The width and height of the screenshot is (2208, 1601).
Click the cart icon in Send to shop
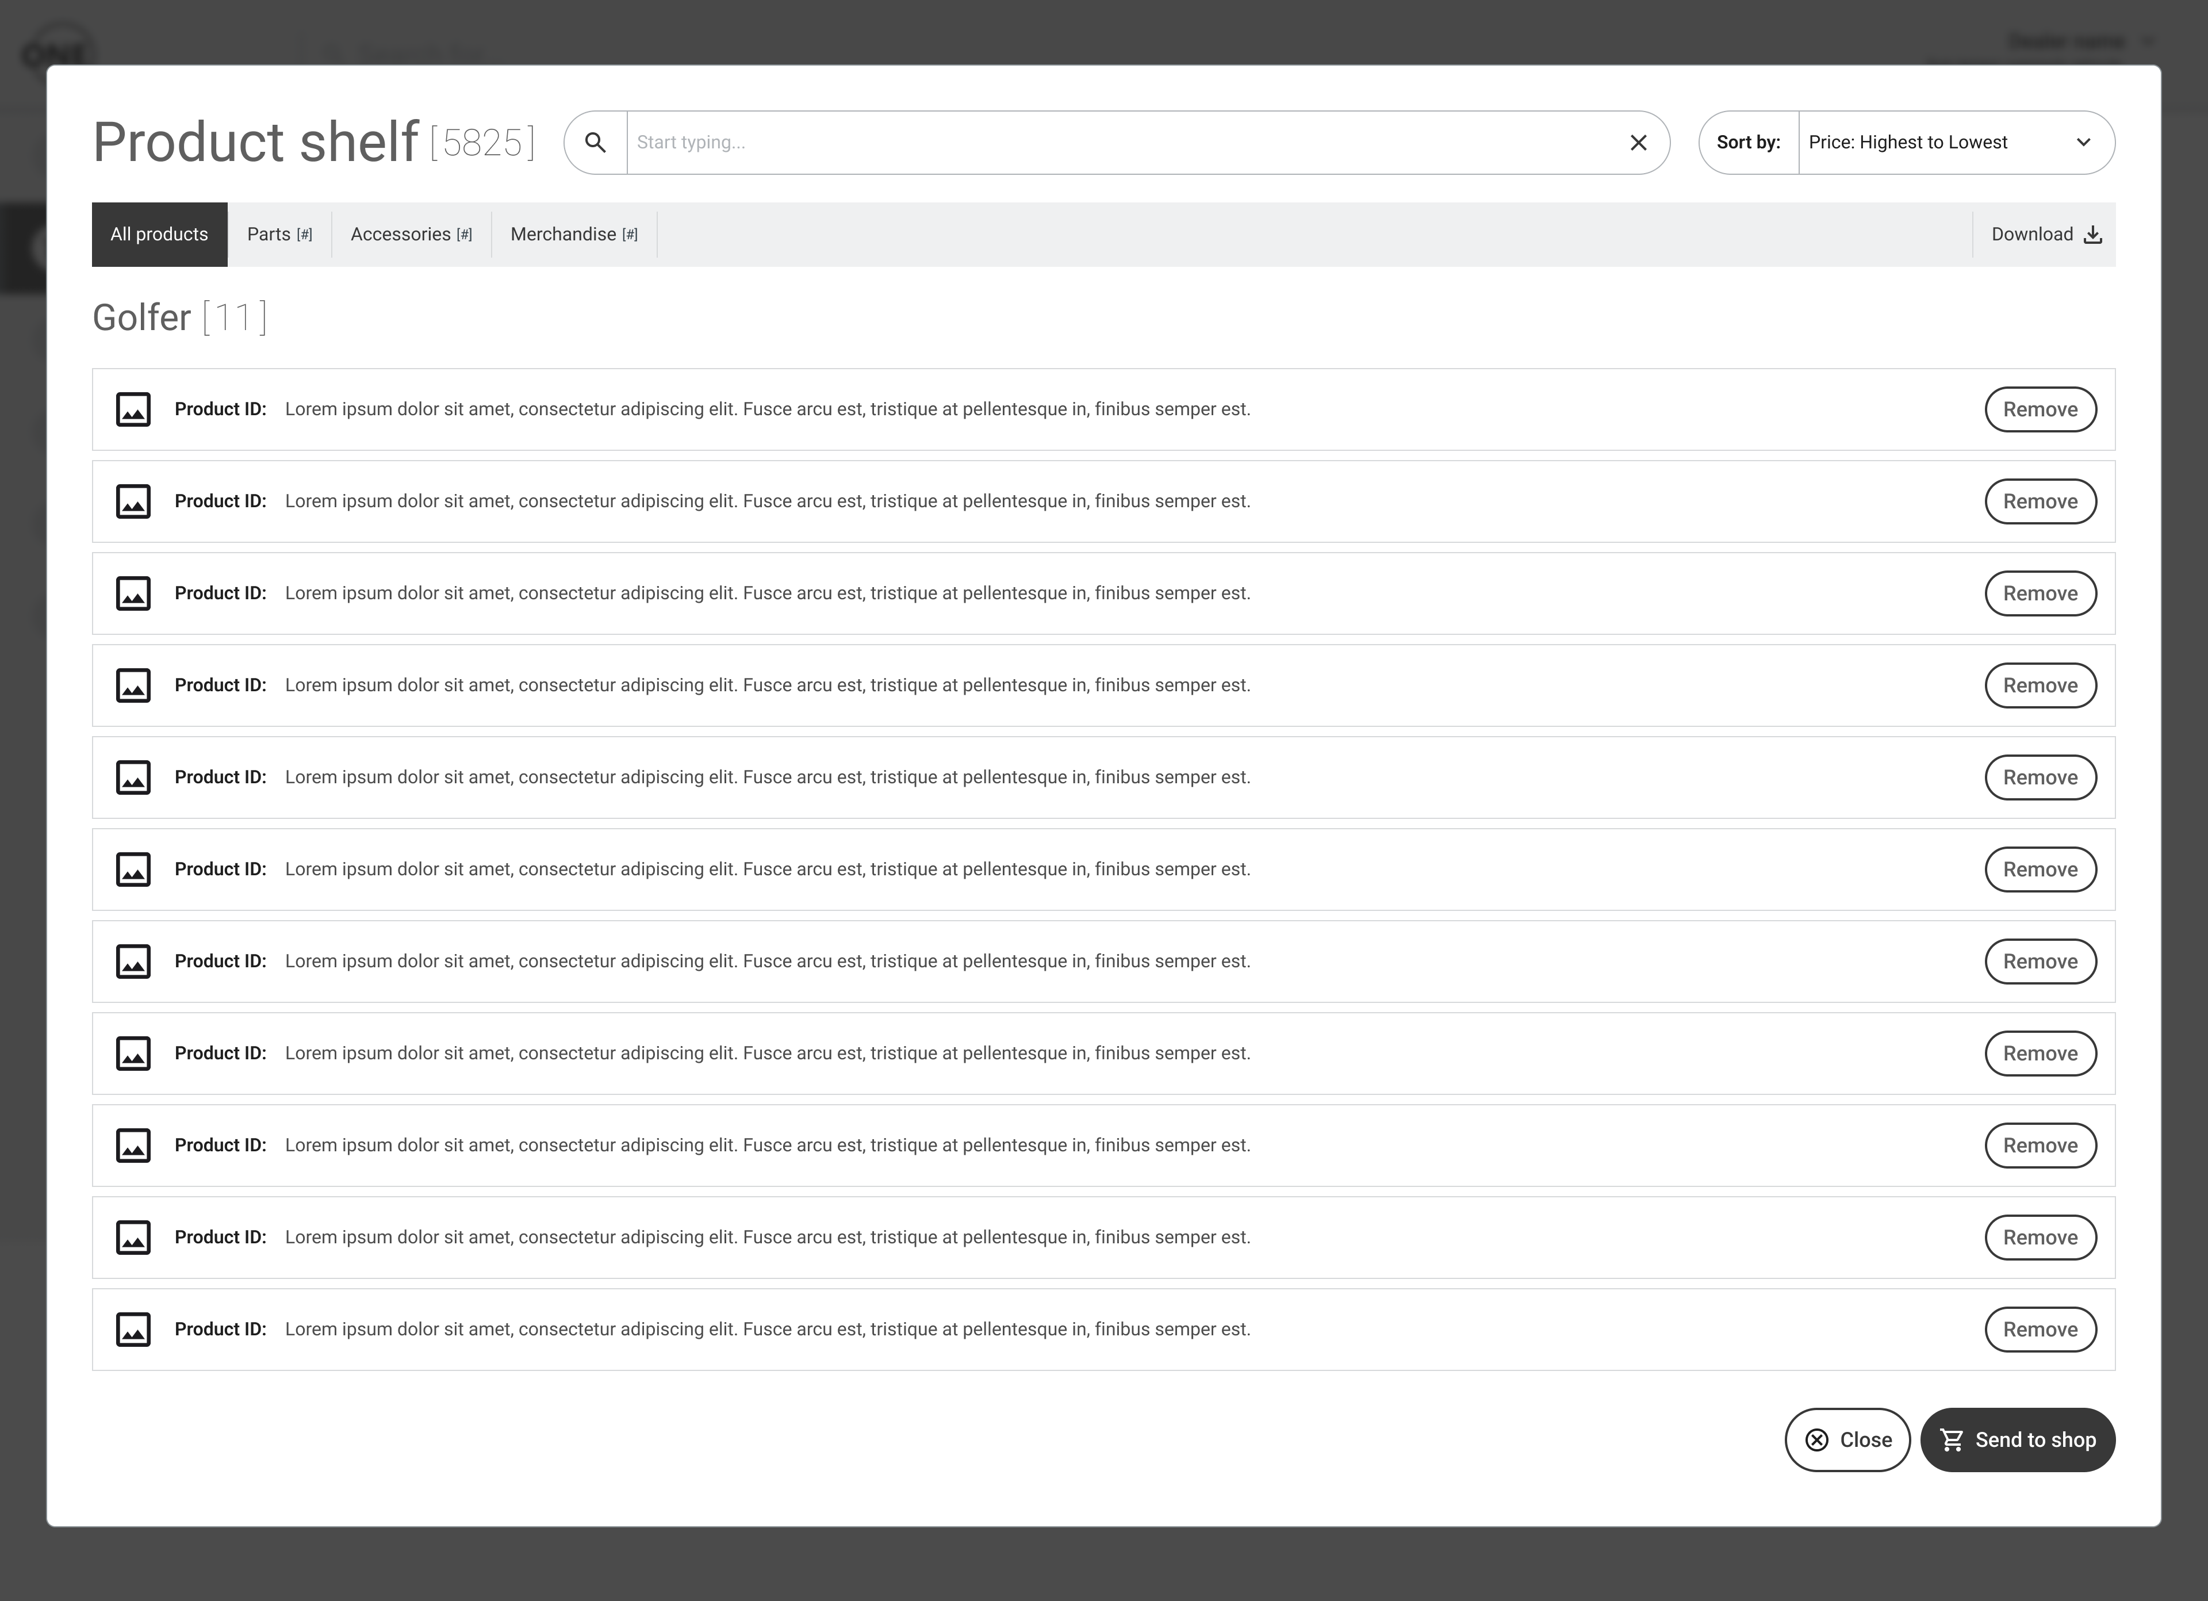point(1951,1439)
